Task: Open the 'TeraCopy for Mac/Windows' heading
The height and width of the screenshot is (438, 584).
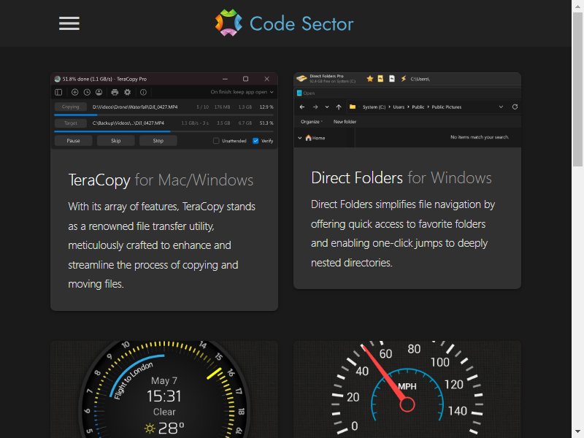Action: click(x=161, y=180)
